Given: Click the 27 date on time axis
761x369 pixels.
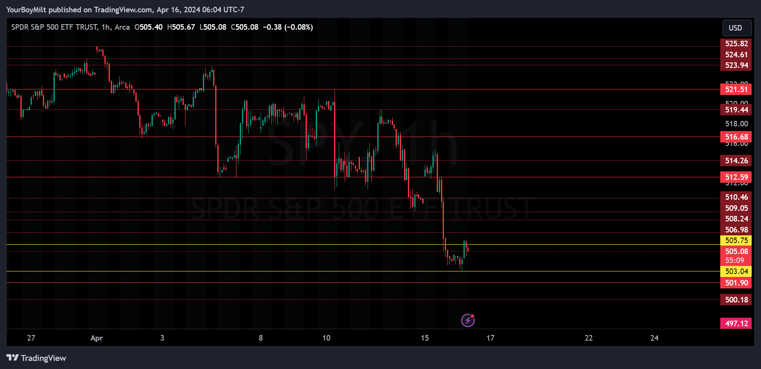Looking at the screenshot, I should pyautogui.click(x=31, y=338).
